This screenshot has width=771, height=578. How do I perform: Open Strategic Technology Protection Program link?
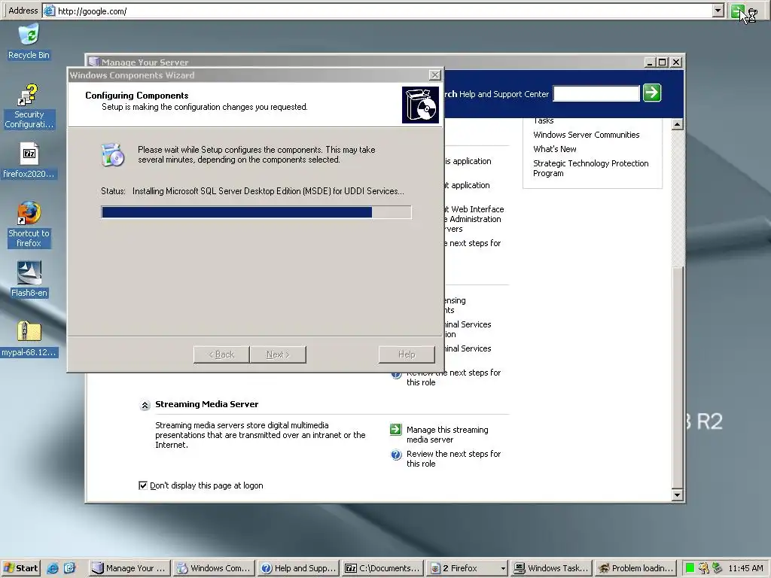(x=590, y=168)
